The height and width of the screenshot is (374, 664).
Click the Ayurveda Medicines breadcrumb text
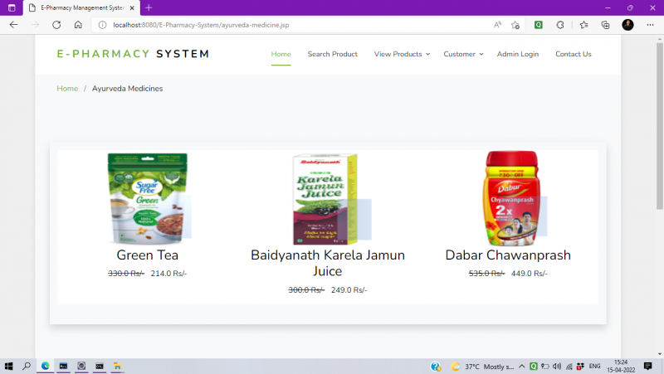128,89
